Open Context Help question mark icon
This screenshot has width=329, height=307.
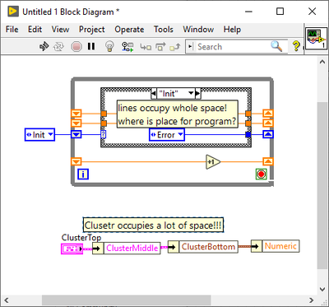(x=296, y=46)
